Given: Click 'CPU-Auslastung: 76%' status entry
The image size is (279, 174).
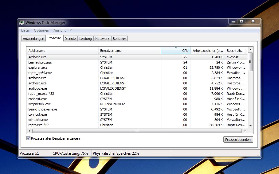Looking at the screenshot, I should pyautogui.click(x=70, y=153).
